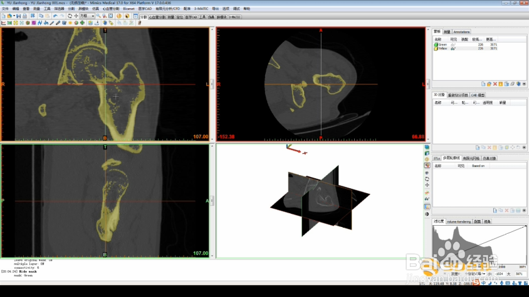Select the 3-MATIC toolbar tab
Screen dimensions: 529x297
tap(234, 17)
